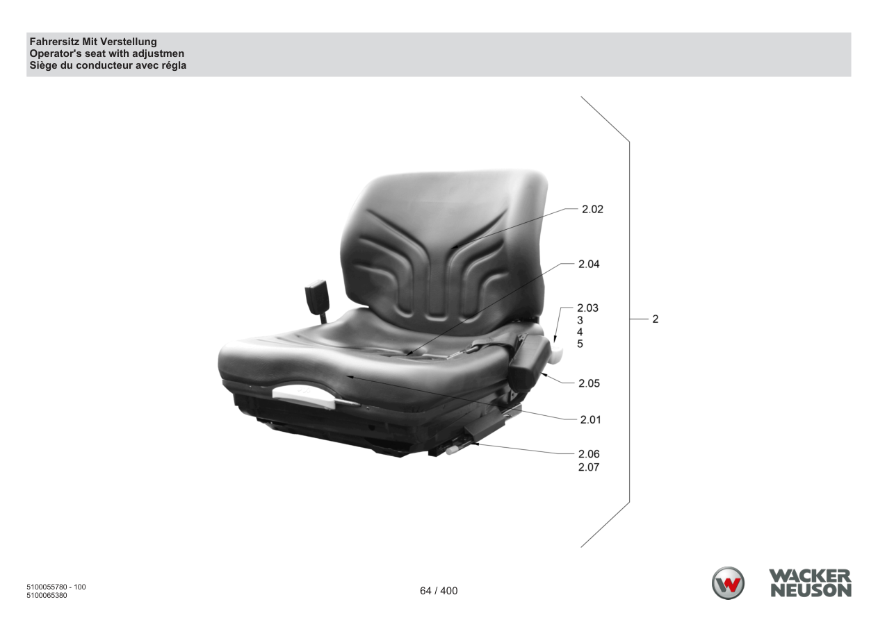
Task: Click the part label 2.02
Action: click(592, 210)
